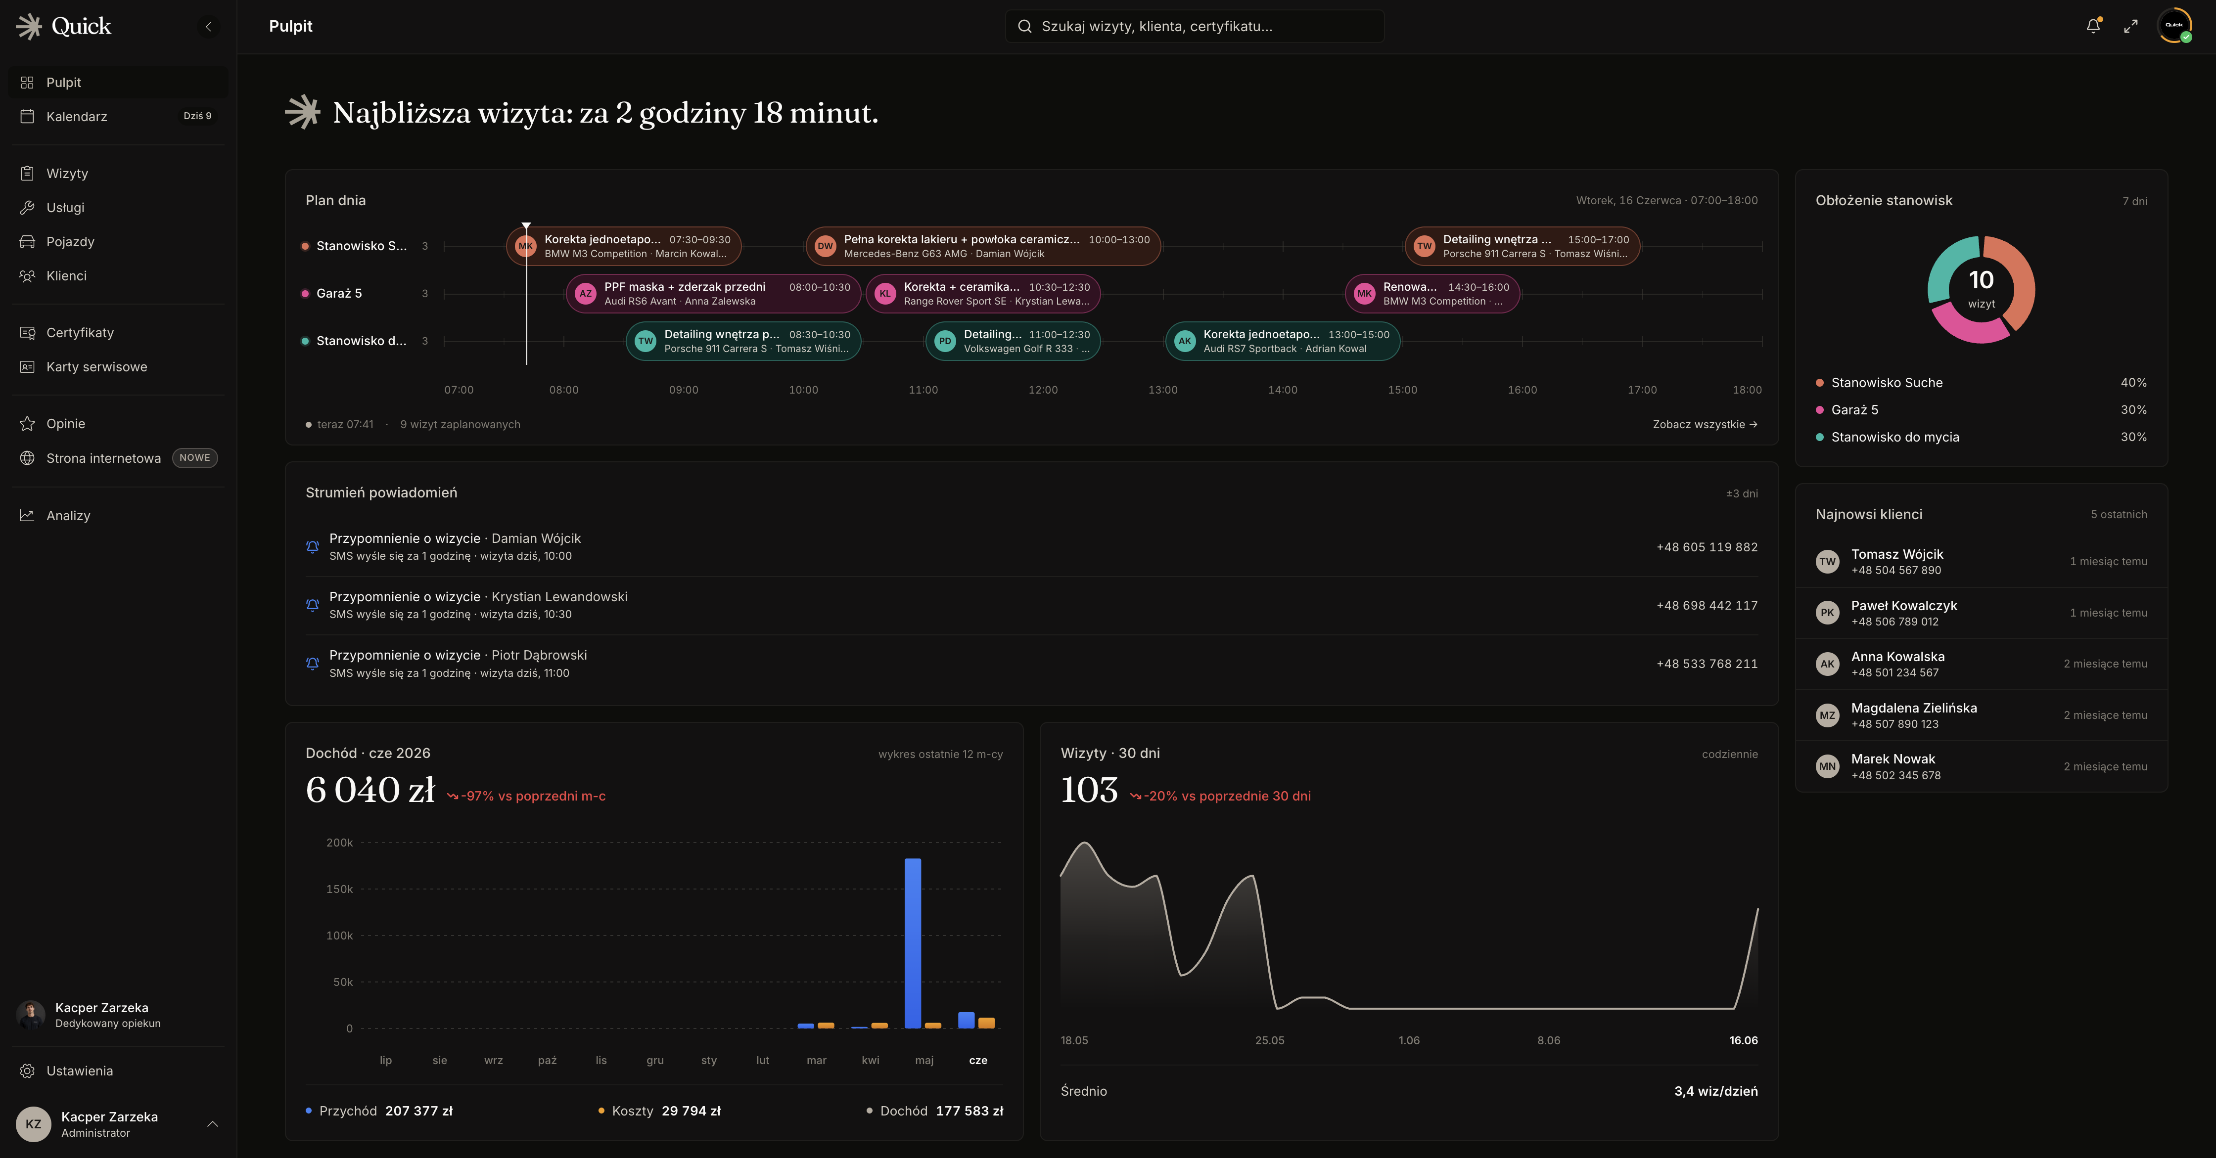The image size is (2216, 1158).
Task: Click the KL avatar on Range Rover visit
Action: [884, 293]
